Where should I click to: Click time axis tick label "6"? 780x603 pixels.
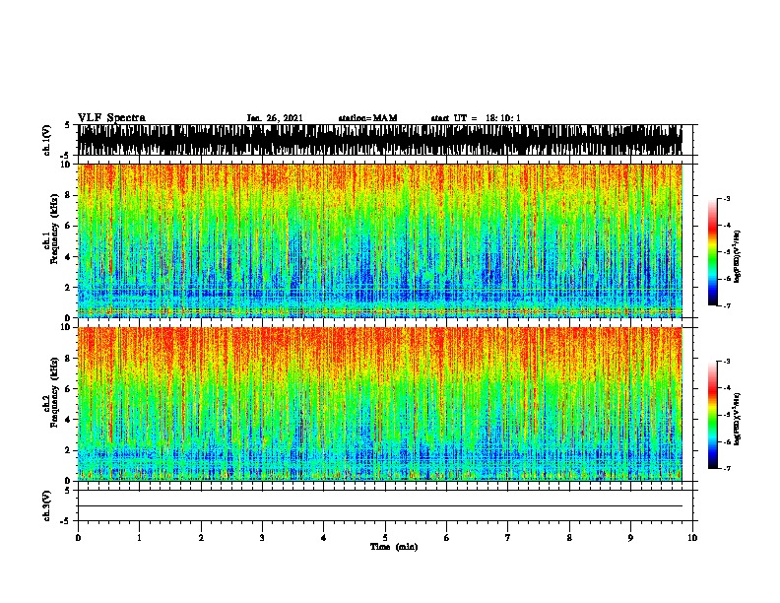447,538
